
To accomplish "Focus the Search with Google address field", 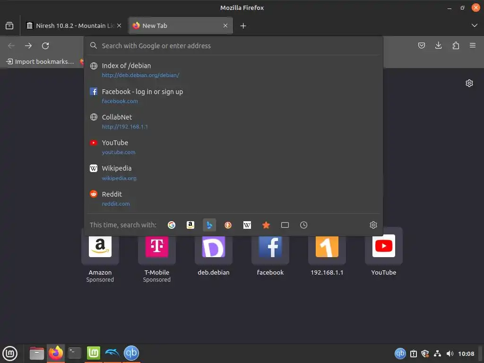I will [233, 46].
